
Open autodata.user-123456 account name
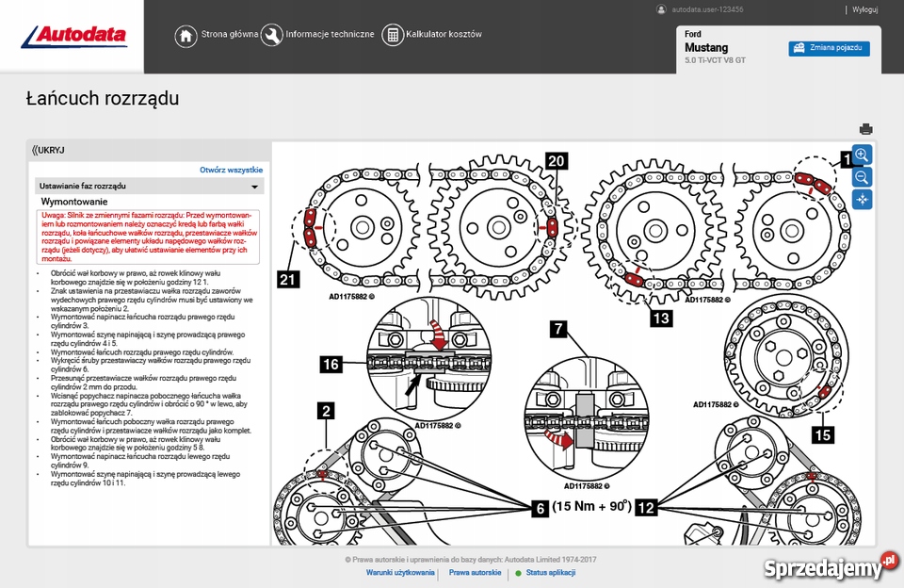pos(707,9)
